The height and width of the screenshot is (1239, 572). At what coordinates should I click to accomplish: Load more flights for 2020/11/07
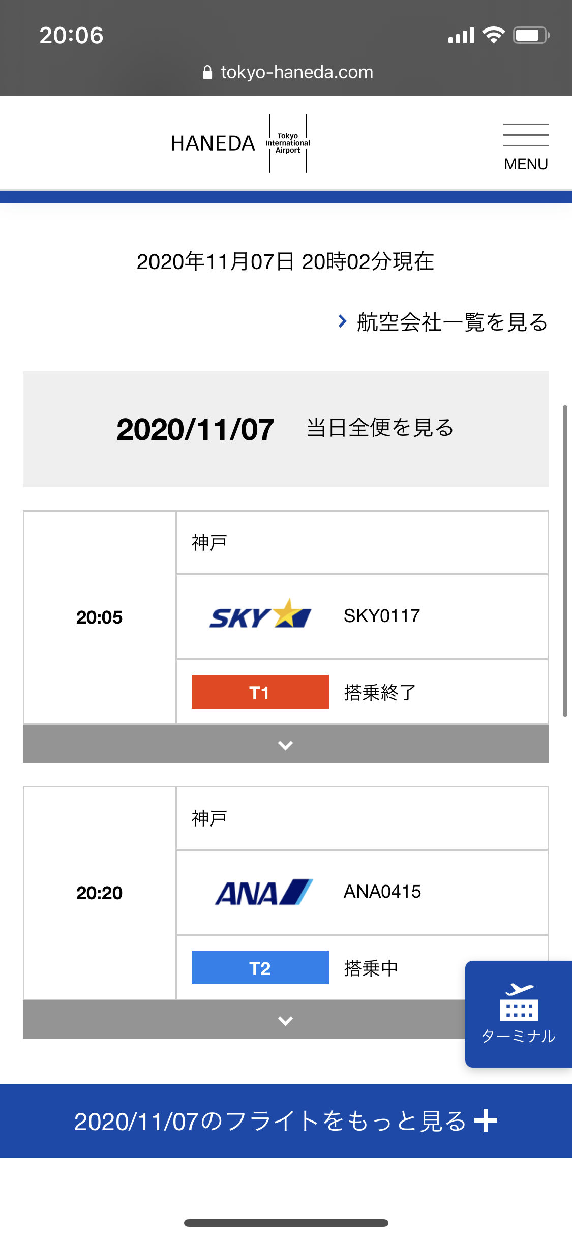click(286, 1121)
